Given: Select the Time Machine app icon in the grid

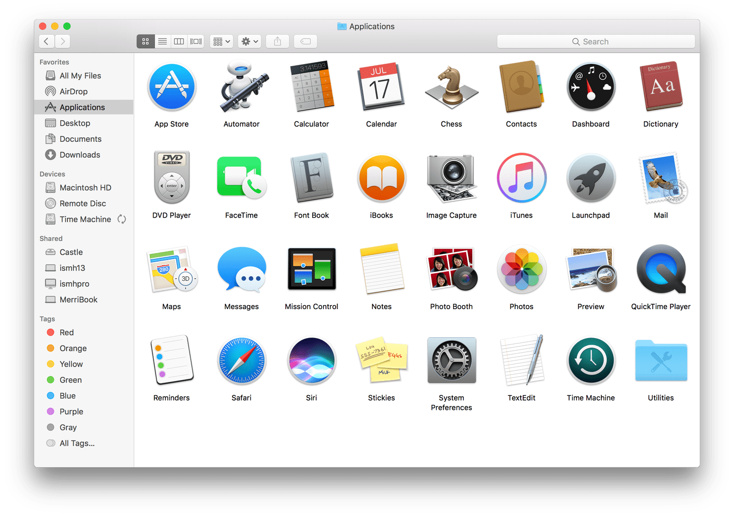Looking at the screenshot, I should (591, 360).
